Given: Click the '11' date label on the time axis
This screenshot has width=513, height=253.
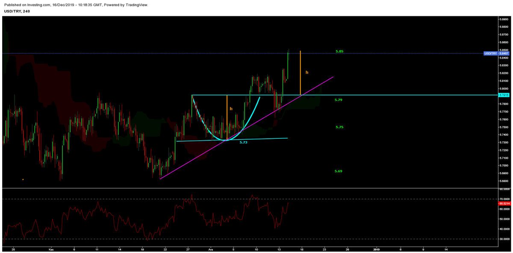Looking at the screenshot, I should click(97, 249).
